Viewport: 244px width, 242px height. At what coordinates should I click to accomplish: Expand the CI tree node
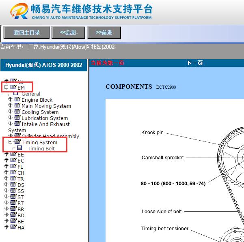click(6, 80)
